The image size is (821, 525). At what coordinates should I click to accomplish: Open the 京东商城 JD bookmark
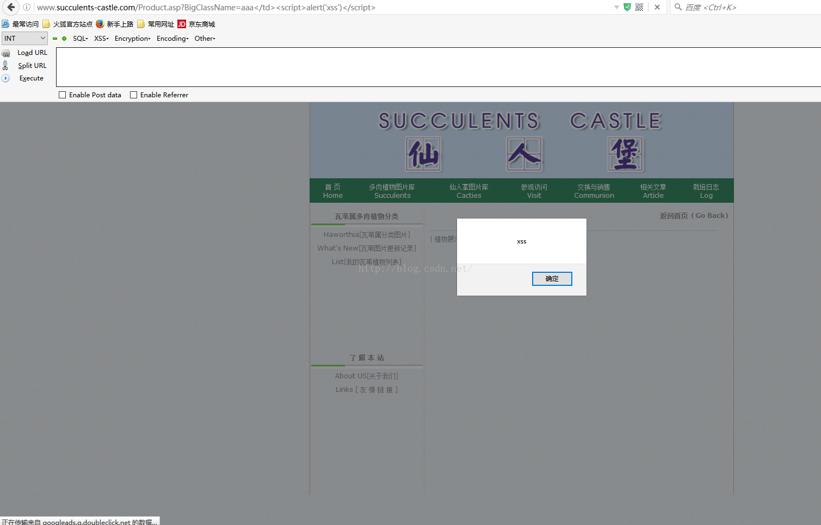[196, 24]
